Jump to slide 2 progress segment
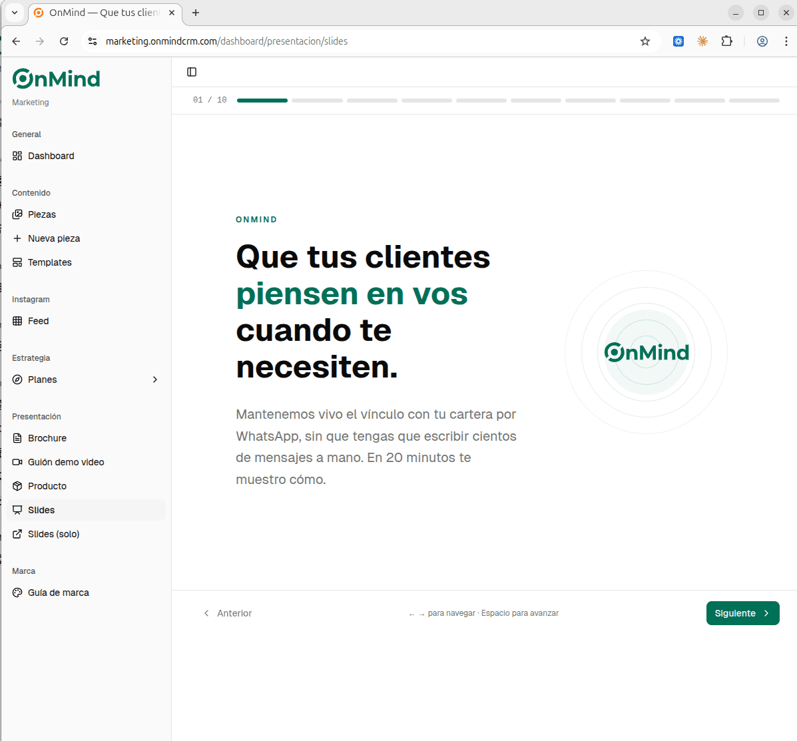The width and height of the screenshot is (797, 741). (x=317, y=101)
